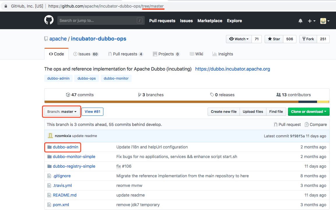Select the dubbo-monitor topic tag
This screenshot has width=336, height=212.
(x=116, y=78)
